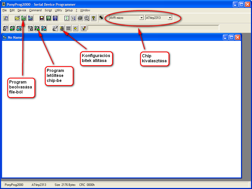Minimize the No Name child window
The width and height of the screenshot is (252, 189).
point(225,37)
